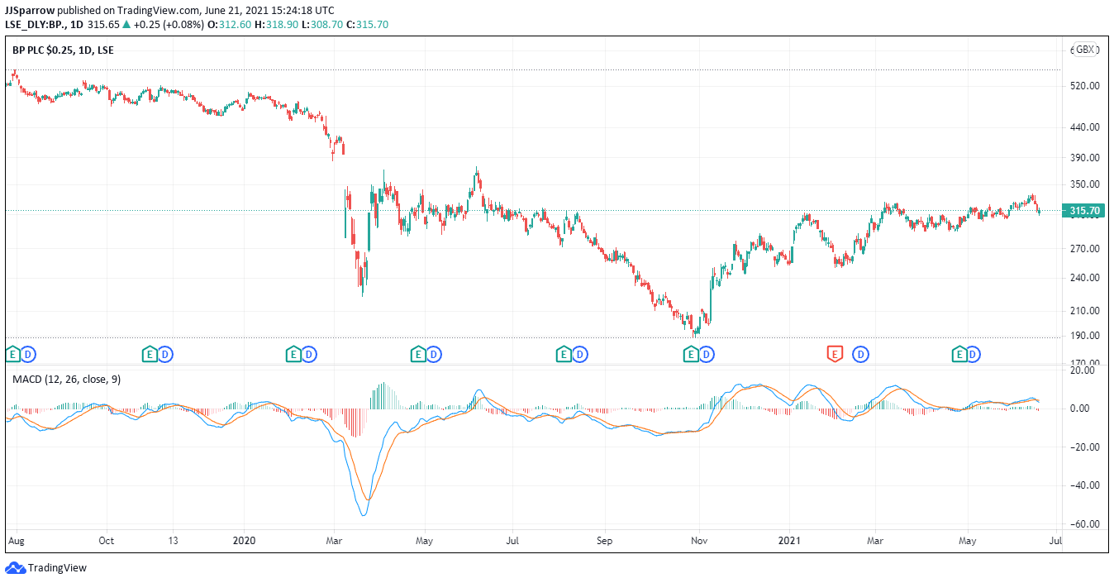Click the 270.00 price axis label

click(x=1084, y=248)
